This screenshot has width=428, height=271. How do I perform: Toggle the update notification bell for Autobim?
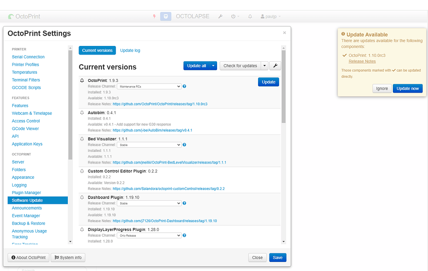[81, 113]
